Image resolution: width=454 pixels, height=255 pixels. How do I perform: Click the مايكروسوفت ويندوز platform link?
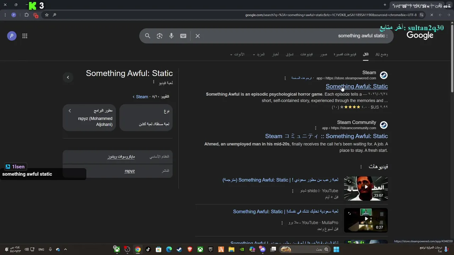click(121, 157)
